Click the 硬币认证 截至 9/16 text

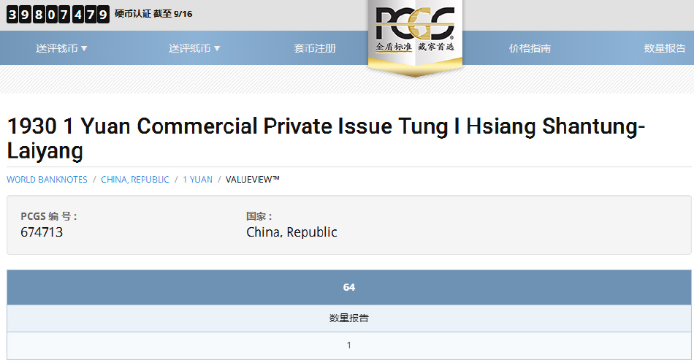153,14
